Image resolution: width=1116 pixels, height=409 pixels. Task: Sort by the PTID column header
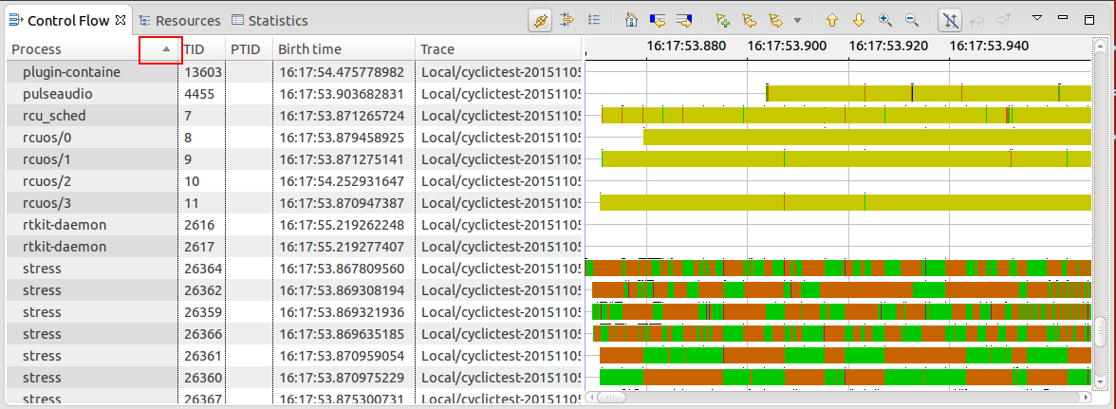point(249,49)
